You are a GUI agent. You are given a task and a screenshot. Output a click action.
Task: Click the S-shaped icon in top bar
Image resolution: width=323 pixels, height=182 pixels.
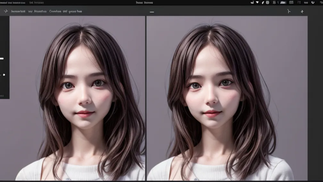click(x=274, y=3)
